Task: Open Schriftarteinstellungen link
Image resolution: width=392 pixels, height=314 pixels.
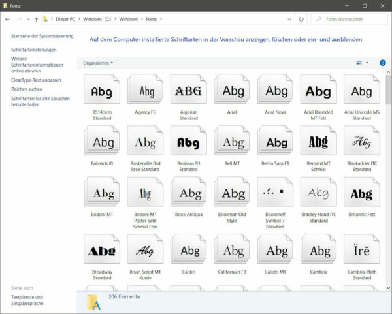Action: (34, 50)
